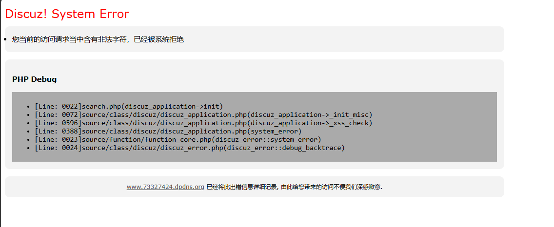Viewport: 554px width, 227px height.
Task: Click the "[Line: 0596]" label
Action: pos(58,123)
